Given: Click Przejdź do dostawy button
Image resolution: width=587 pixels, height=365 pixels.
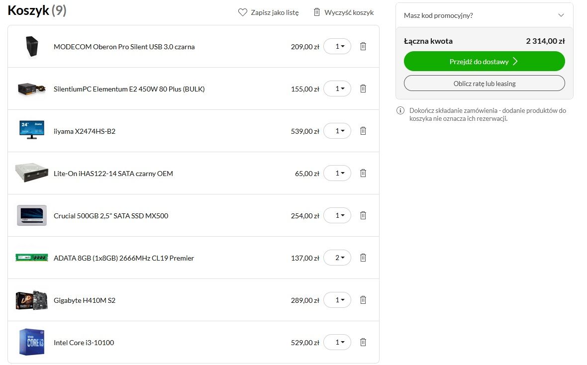Looking at the screenshot, I should [x=484, y=61].
